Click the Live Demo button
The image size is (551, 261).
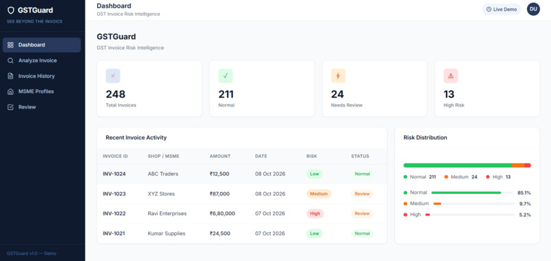click(x=502, y=10)
